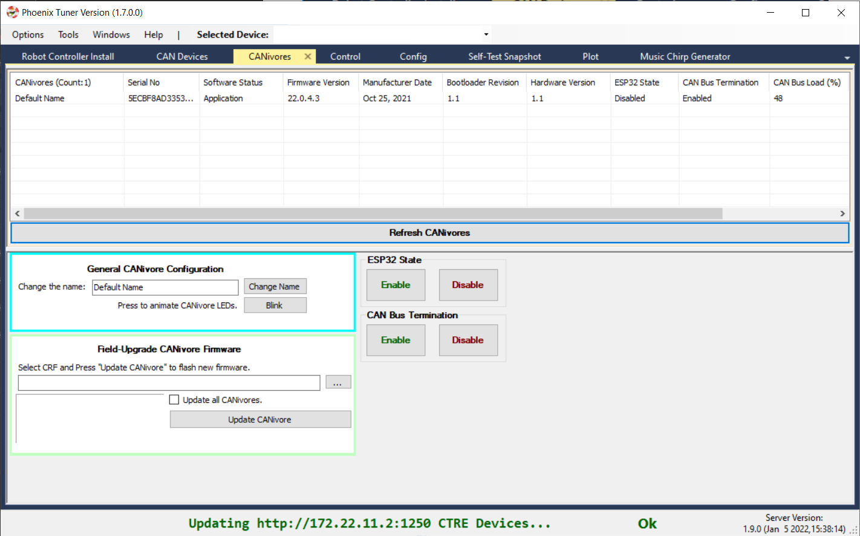Click the CAN Bus Load (%) column header
Image resolution: width=860 pixels, height=536 pixels.
(x=809, y=82)
